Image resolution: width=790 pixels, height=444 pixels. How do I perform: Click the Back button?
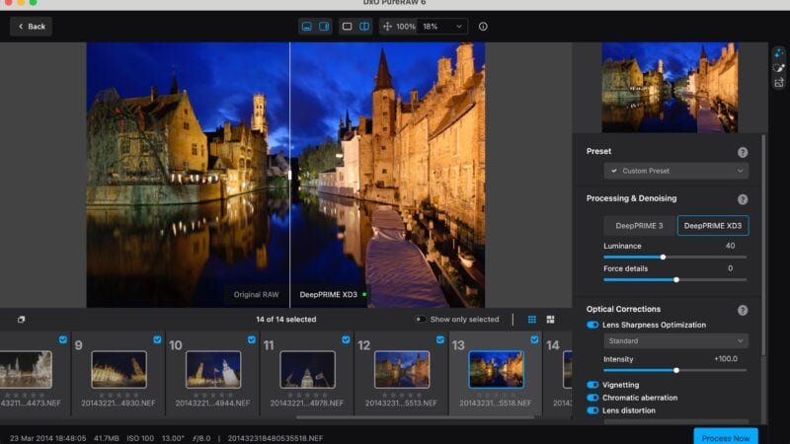tap(32, 27)
